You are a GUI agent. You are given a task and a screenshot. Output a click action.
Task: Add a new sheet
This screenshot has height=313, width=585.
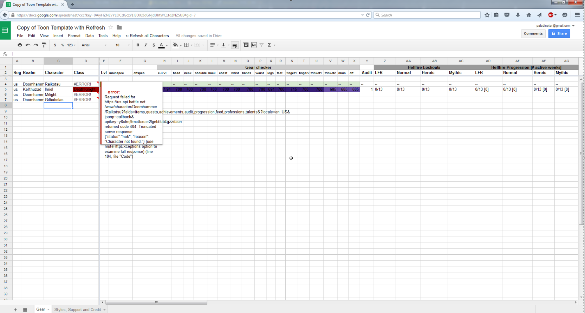(x=15, y=309)
